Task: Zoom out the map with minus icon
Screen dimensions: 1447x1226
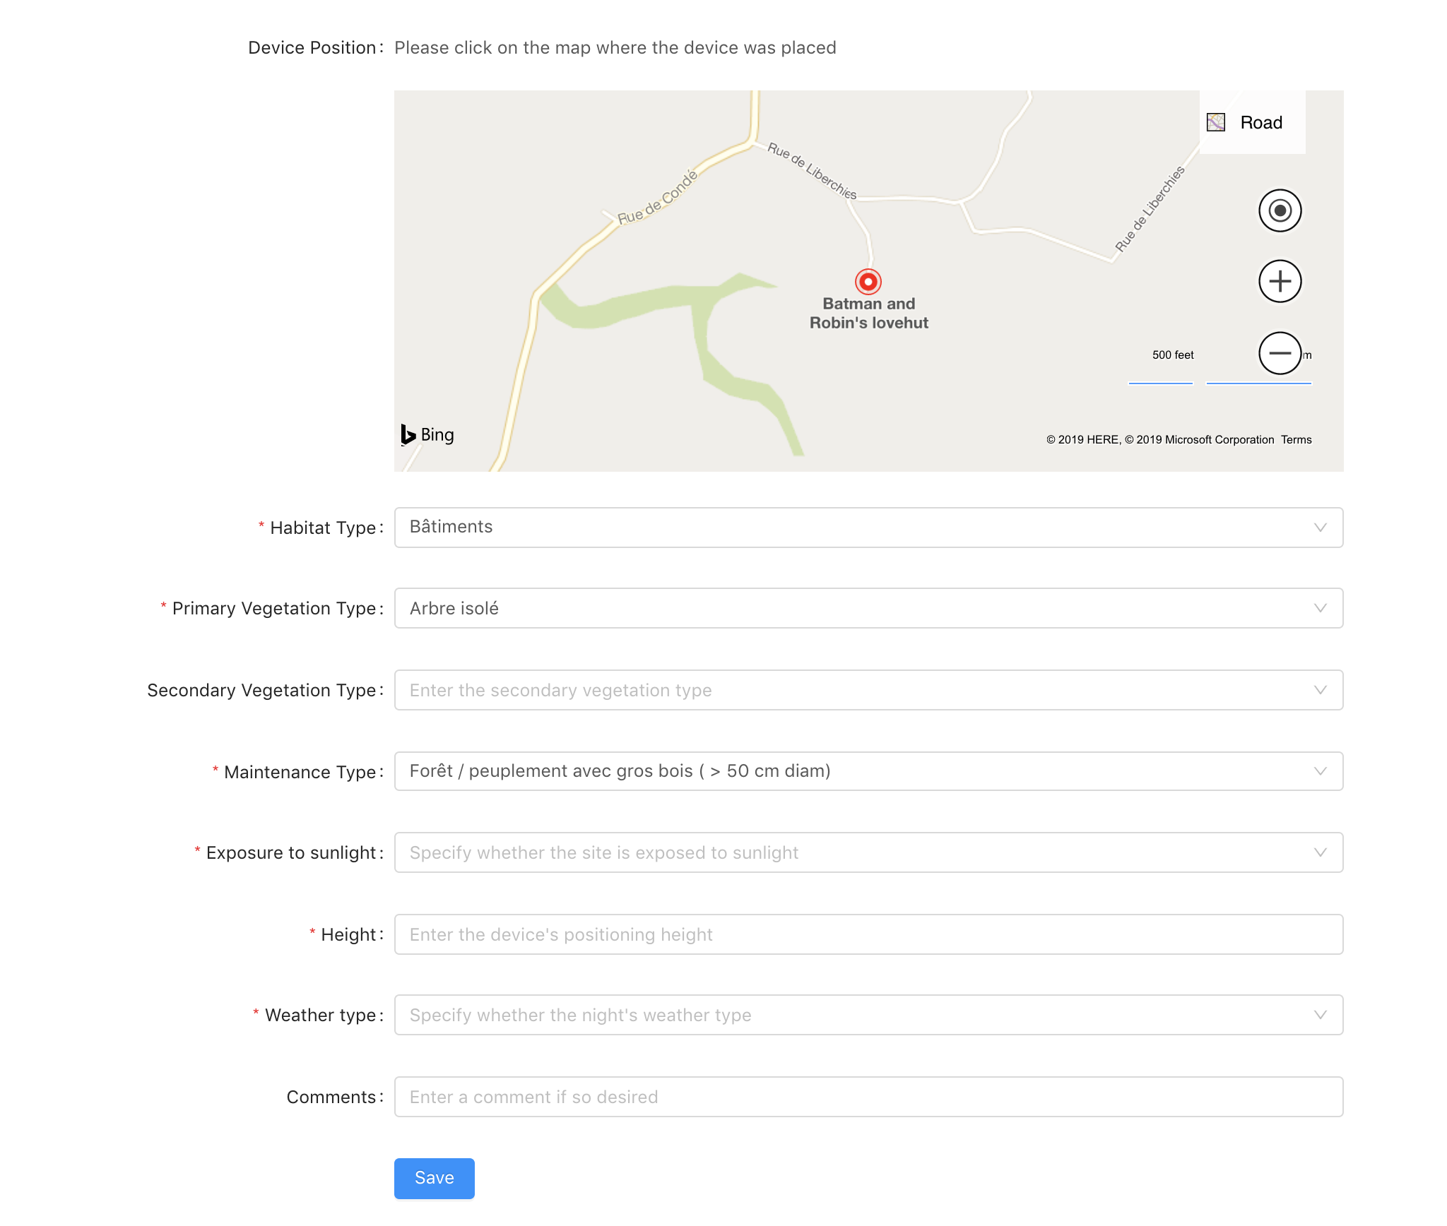Action: coord(1280,352)
